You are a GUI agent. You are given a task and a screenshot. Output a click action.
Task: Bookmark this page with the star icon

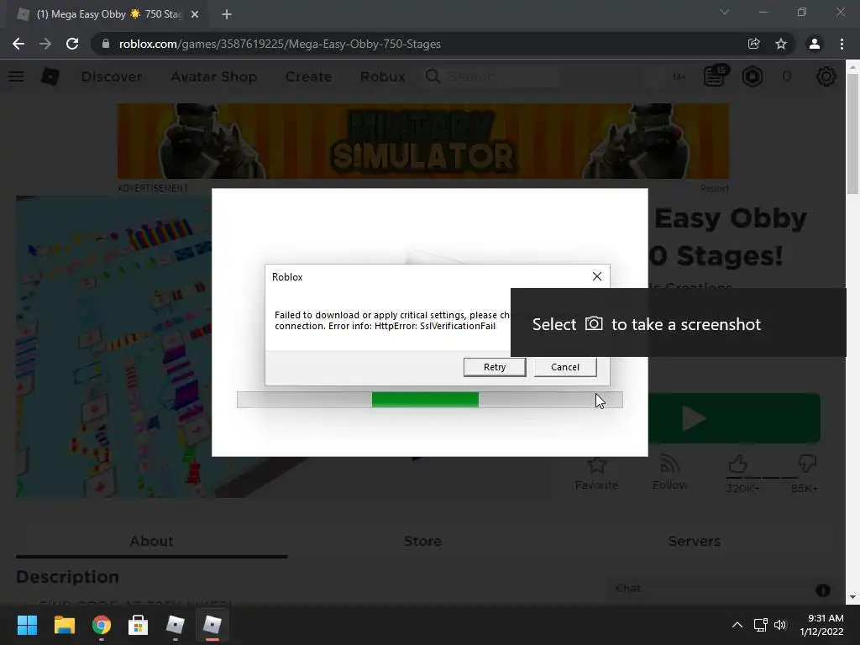pos(781,44)
